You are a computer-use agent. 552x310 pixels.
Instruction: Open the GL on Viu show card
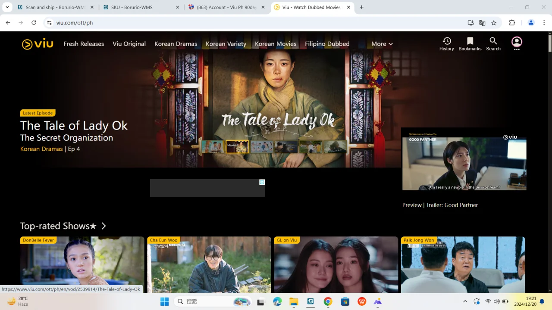tap(336, 264)
